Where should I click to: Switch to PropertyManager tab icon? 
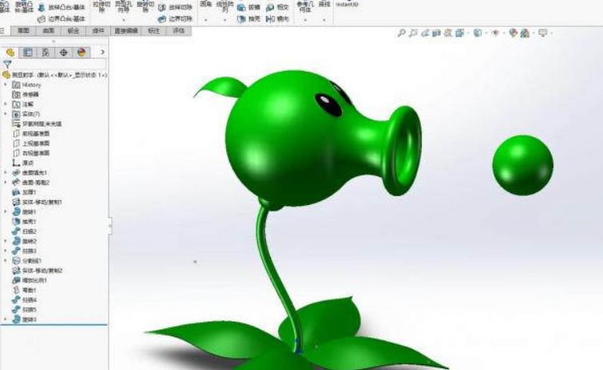pyautogui.click(x=28, y=53)
